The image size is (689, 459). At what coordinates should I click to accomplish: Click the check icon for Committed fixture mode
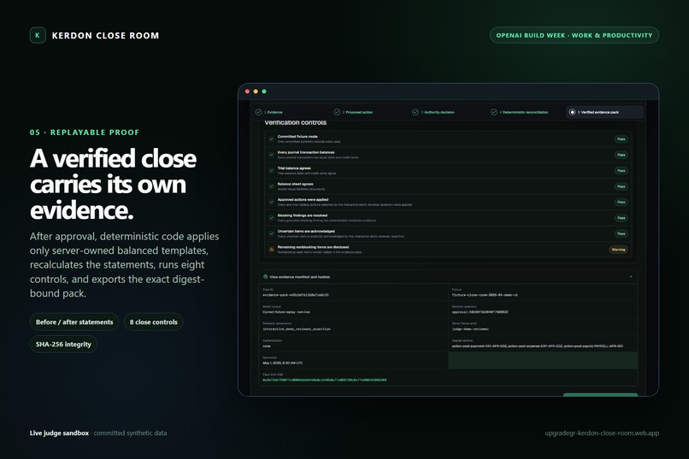tap(272, 138)
